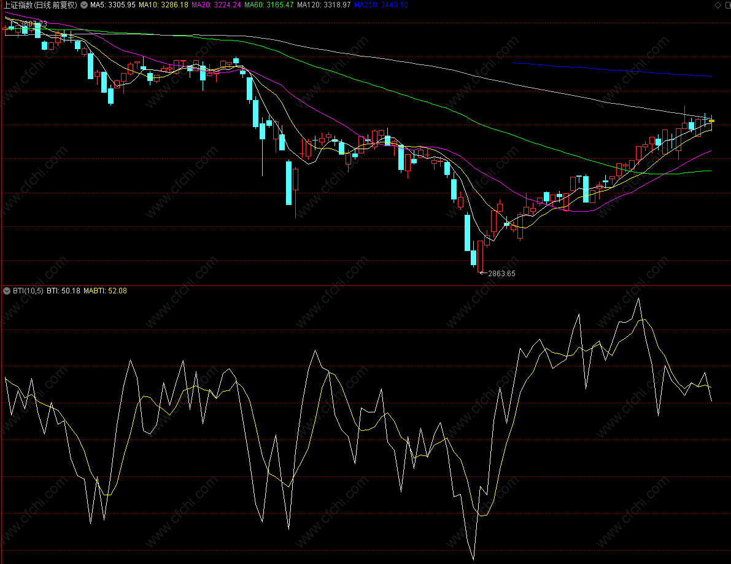Select the MA5: 3305.95 indicator label
This screenshot has height=564, width=731.
(x=113, y=5)
